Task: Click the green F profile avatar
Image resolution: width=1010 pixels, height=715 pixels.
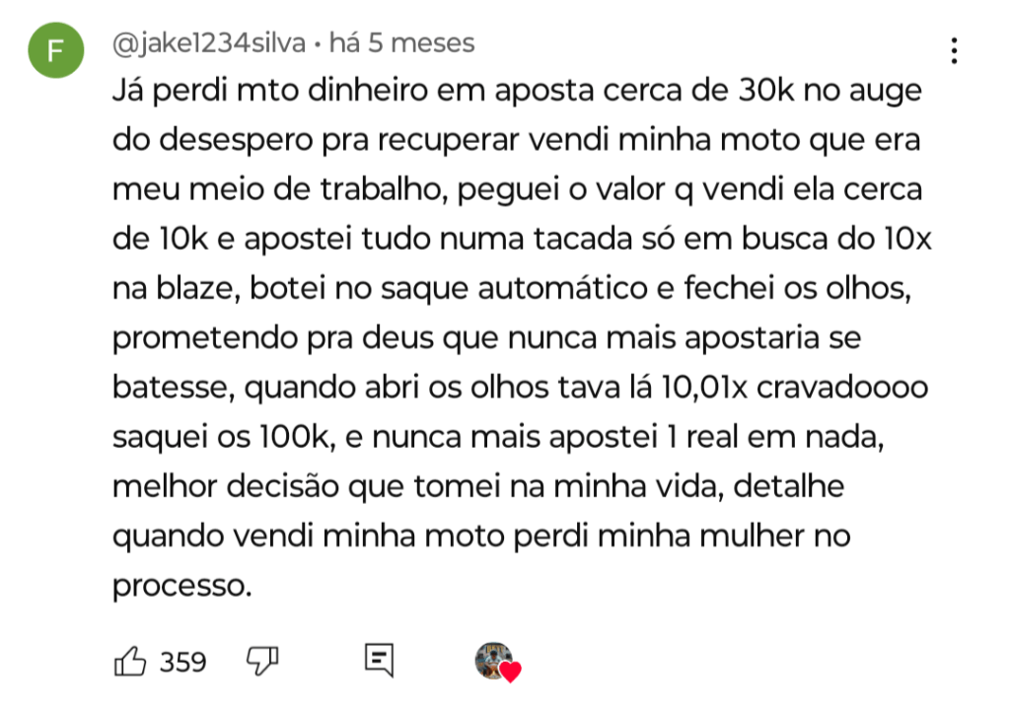Action: click(x=56, y=53)
